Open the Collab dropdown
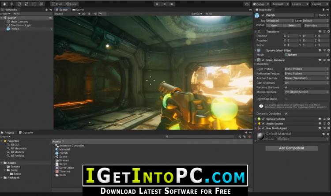The width and height of the screenshot is (331, 196). pyautogui.click(x=261, y=4)
